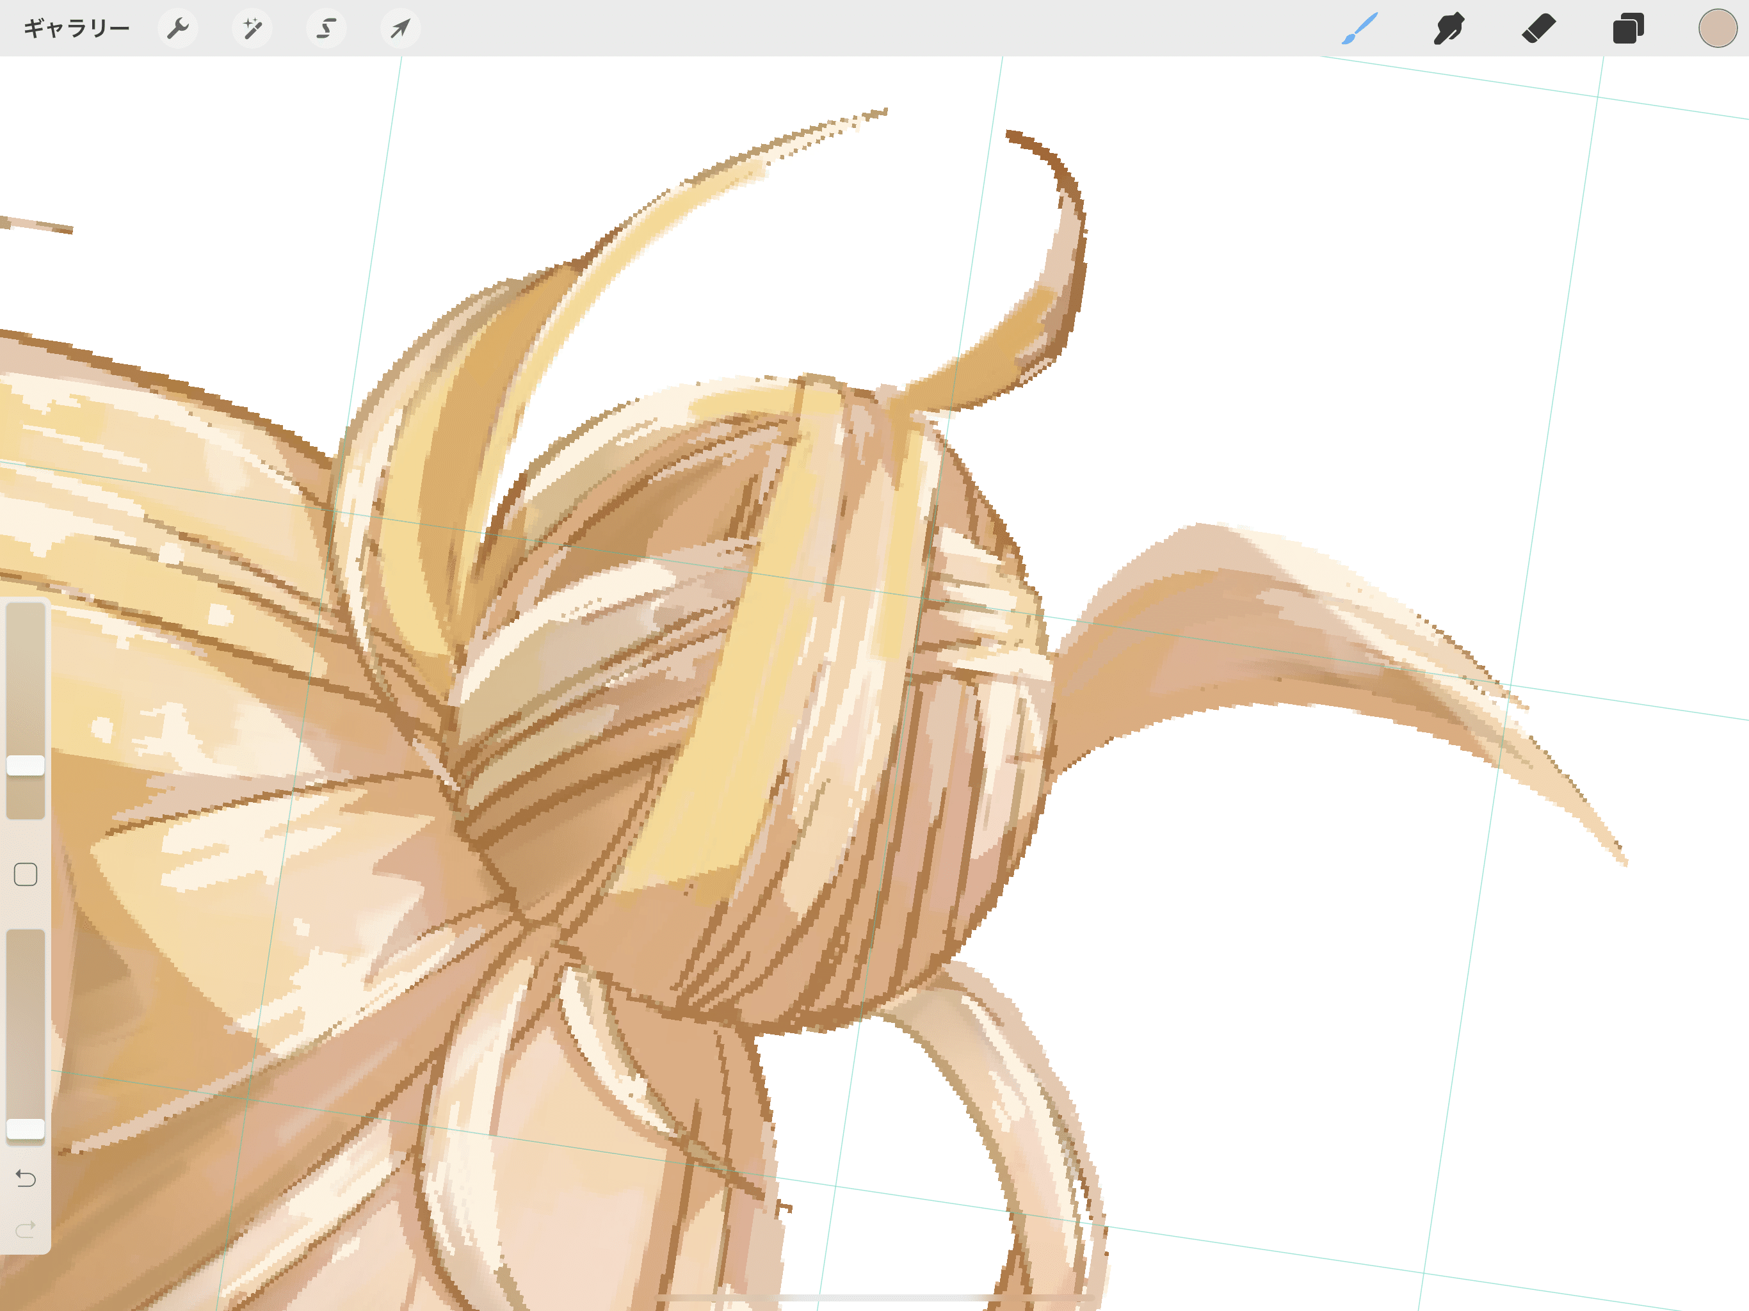Undo the last stroke with undo arrow
1749x1311 pixels.
[x=26, y=1178]
